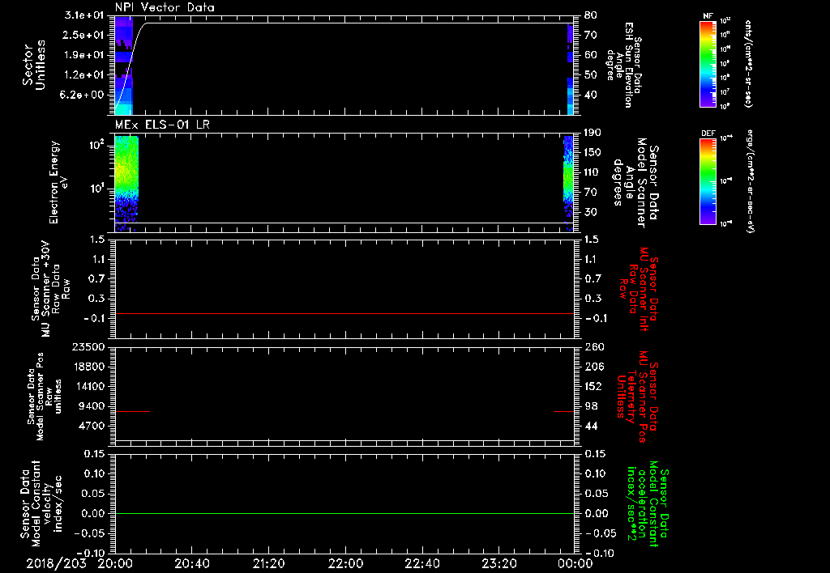Click the 44 telemetry axis tick label
The width and height of the screenshot is (830, 573).
pyautogui.click(x=591, y=426)
